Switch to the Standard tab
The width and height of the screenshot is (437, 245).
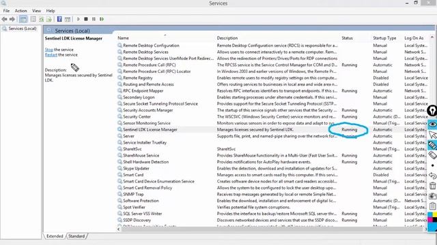(x=76, y=236)
